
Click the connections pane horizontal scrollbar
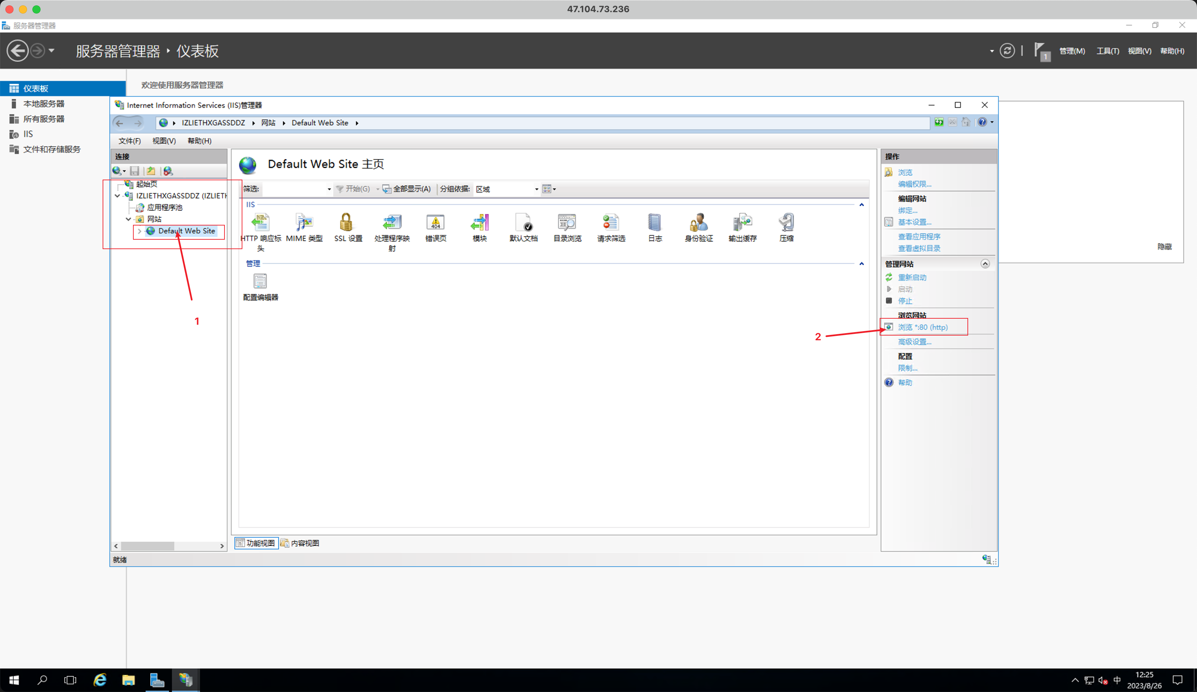pos(147,546)
